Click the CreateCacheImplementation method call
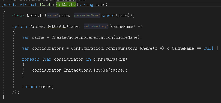This screenshot has width=221, height=103. pos(83,37)
